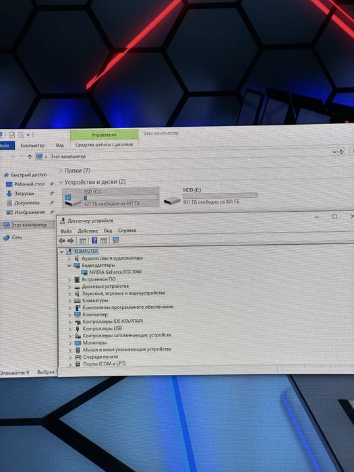The height and width of the screenshot is (472, 354).
Task: Select the Мыши и иные указывающие устройства icon
Action: coord(78,350)
